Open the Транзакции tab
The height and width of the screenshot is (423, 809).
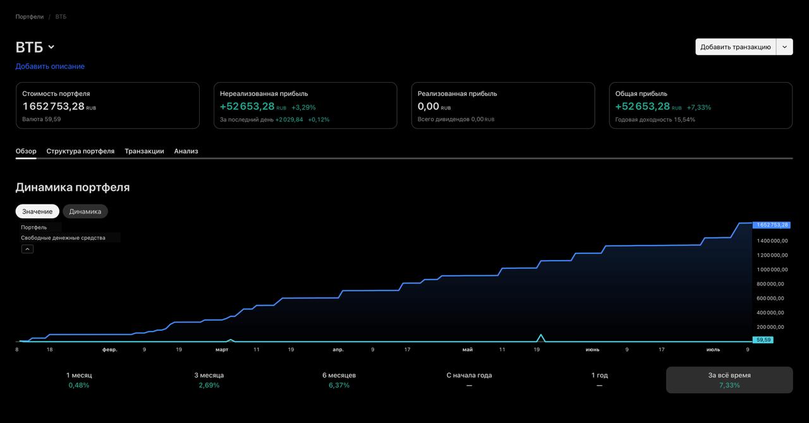coord(144,151)
